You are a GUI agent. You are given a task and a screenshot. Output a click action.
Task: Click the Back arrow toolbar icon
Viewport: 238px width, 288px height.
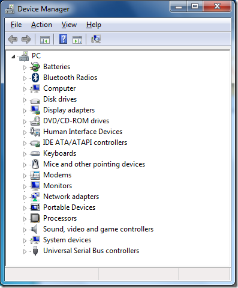pos(13,39)
